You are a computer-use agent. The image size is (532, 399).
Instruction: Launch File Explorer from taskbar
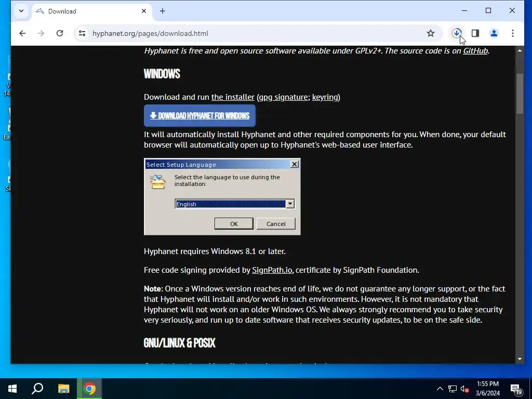click(63, 389)
